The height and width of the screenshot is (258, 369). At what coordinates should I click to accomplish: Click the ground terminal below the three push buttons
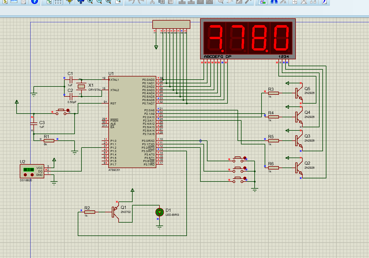pos(255,190)
